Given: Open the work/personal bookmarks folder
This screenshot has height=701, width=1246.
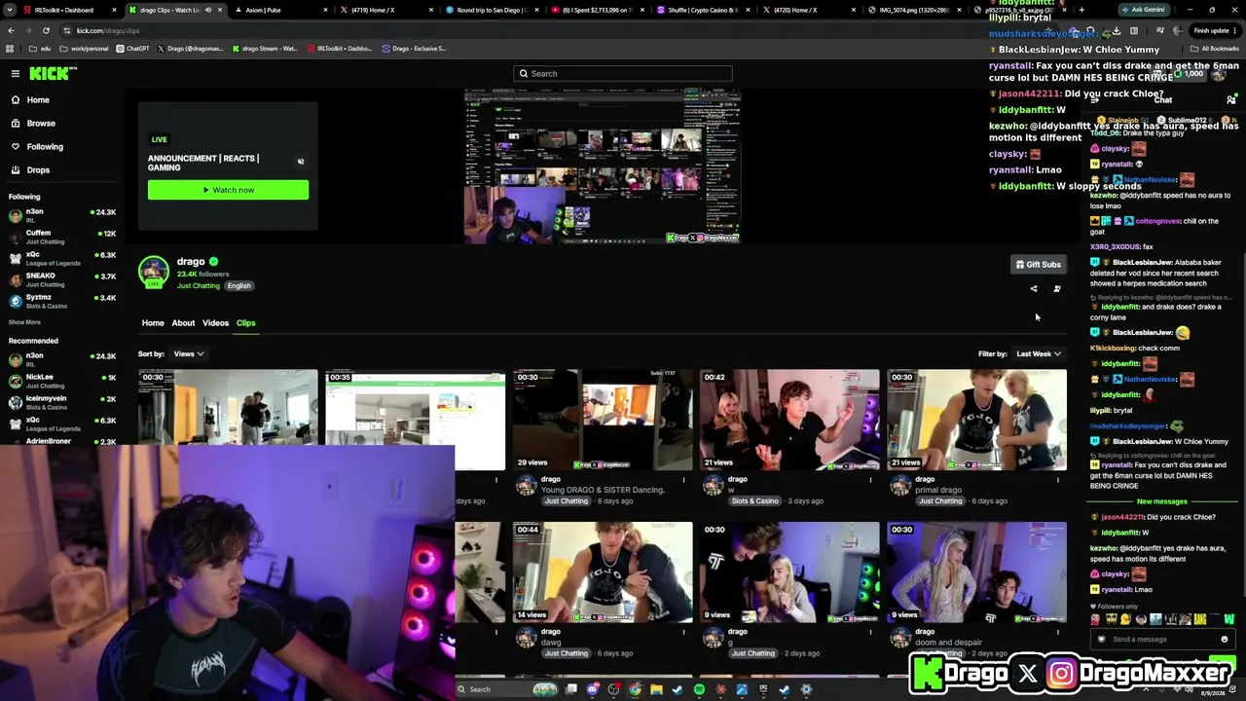Looking at the screenshot, I should [x=84, y=49].
